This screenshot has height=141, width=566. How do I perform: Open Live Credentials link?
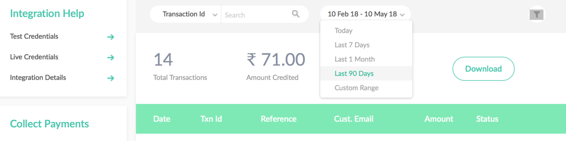34,57
